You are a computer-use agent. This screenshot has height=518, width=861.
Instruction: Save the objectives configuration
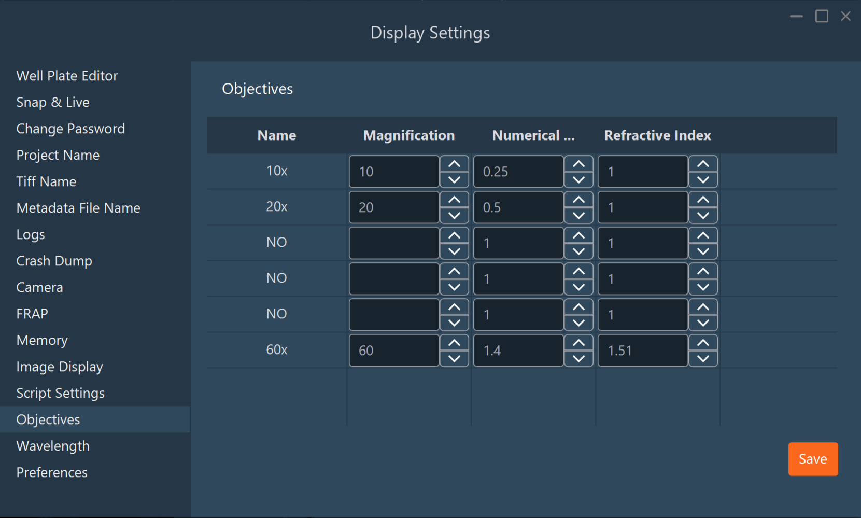coord(812,458)
